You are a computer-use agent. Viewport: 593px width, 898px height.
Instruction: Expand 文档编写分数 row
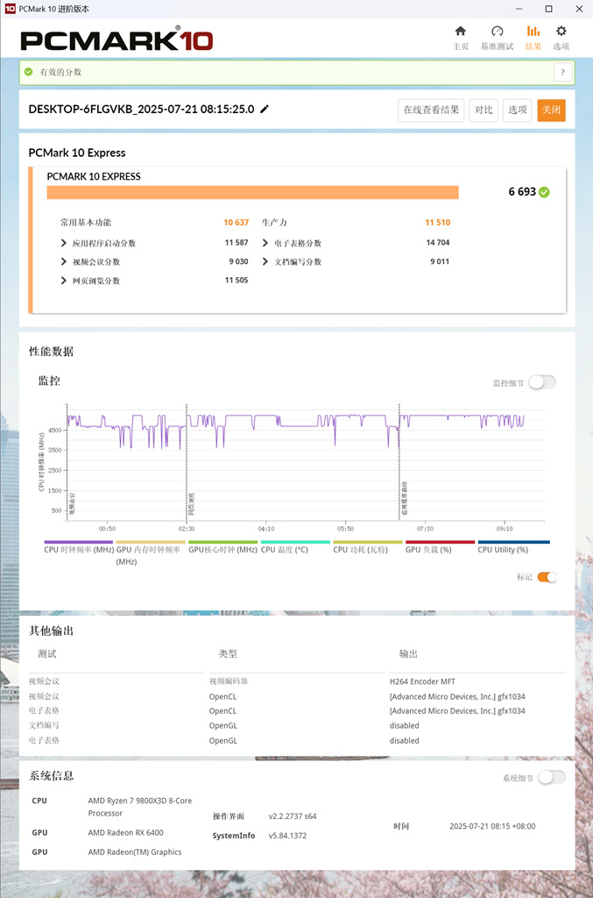point(265,261)
